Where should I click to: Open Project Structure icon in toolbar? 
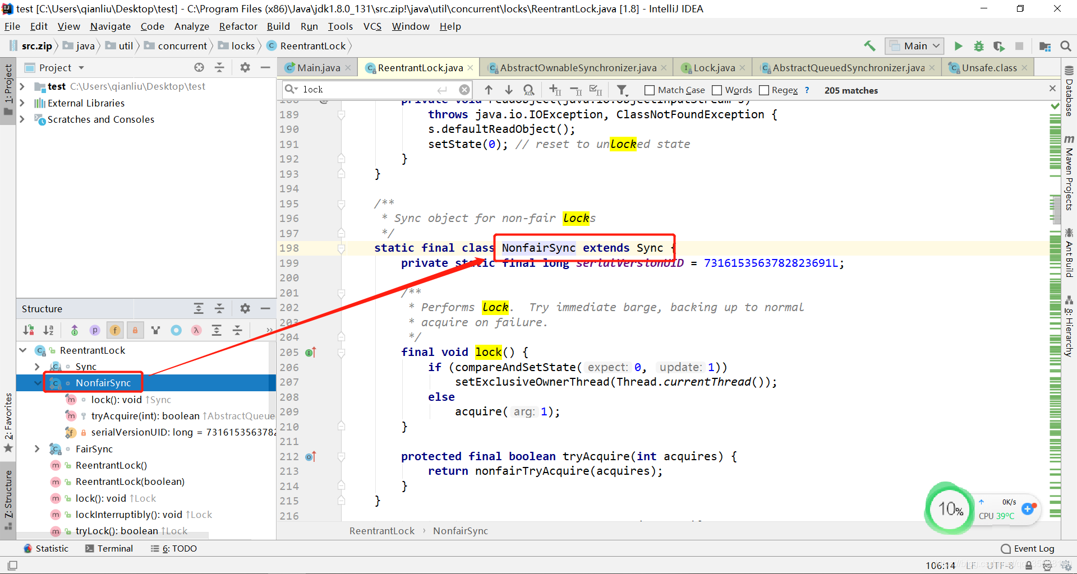pos(1045,46)
